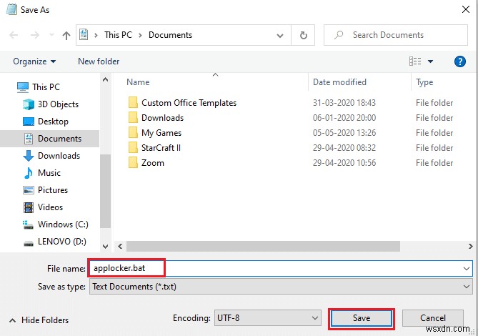
Task: Open Desktop in navigation pane
Action: coord(53,122)
